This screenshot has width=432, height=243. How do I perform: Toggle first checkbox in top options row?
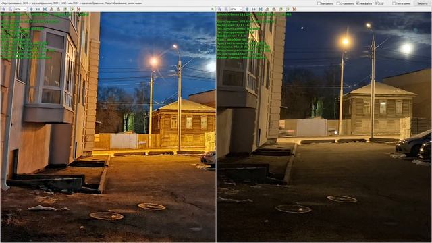319,3
